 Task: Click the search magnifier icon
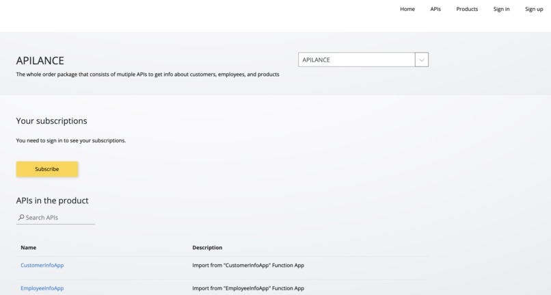21,218
